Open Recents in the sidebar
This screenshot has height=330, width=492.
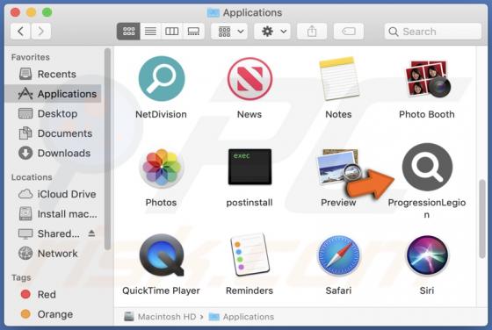pos(54,74)
